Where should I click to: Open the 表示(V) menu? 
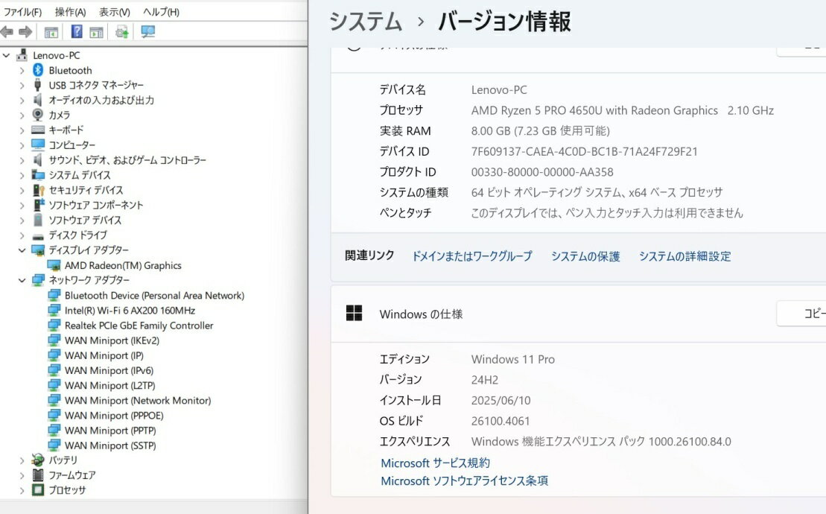114,12
